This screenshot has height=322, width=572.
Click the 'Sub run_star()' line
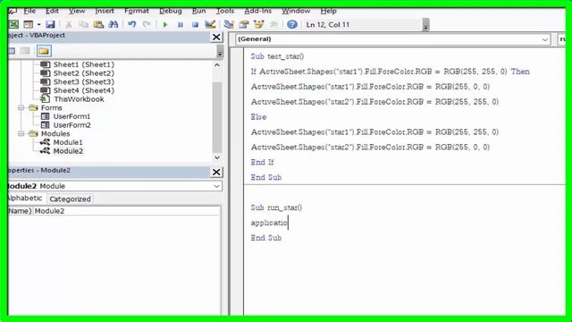coord(276,208)
